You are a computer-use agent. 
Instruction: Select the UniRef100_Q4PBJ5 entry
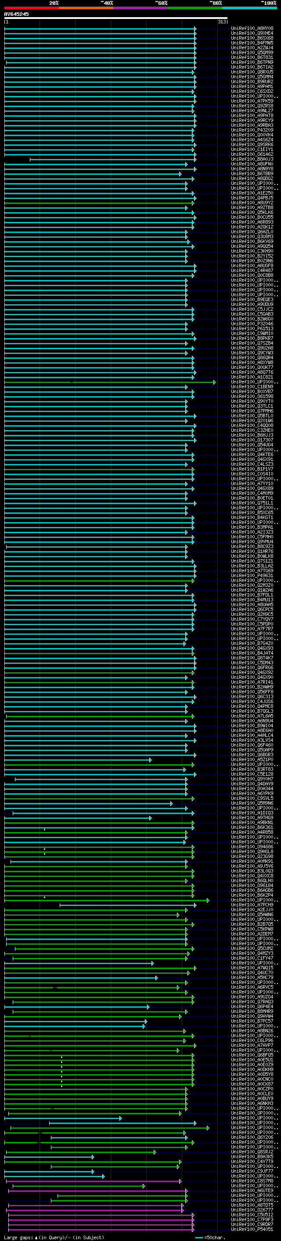tap(252, 198)
